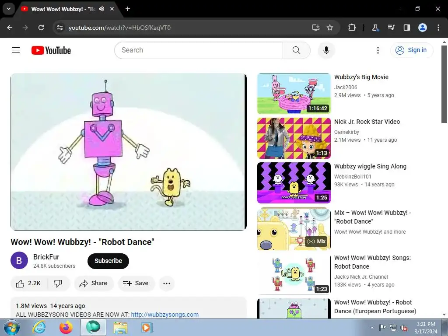This screenshot has width=448, height=336.
Task: Open network icon in system tray
Action: pyautogui.click(x=393, y=327)
